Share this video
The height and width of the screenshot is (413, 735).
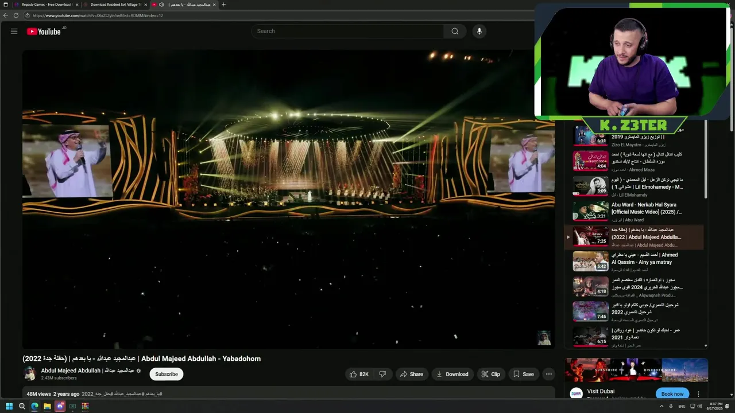(411, 374)
